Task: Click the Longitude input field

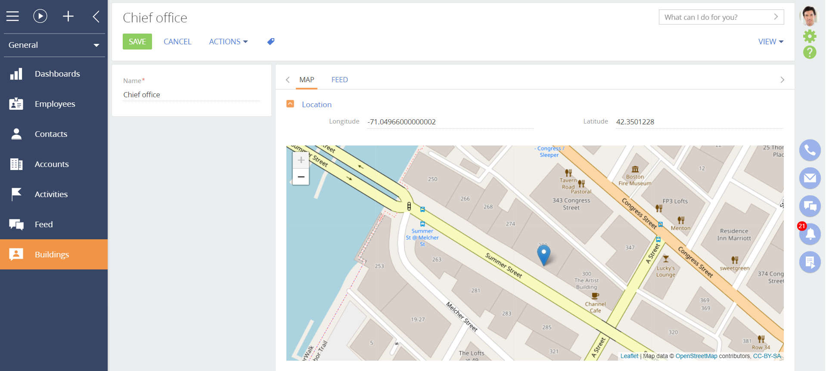Action: coord(450,122)
